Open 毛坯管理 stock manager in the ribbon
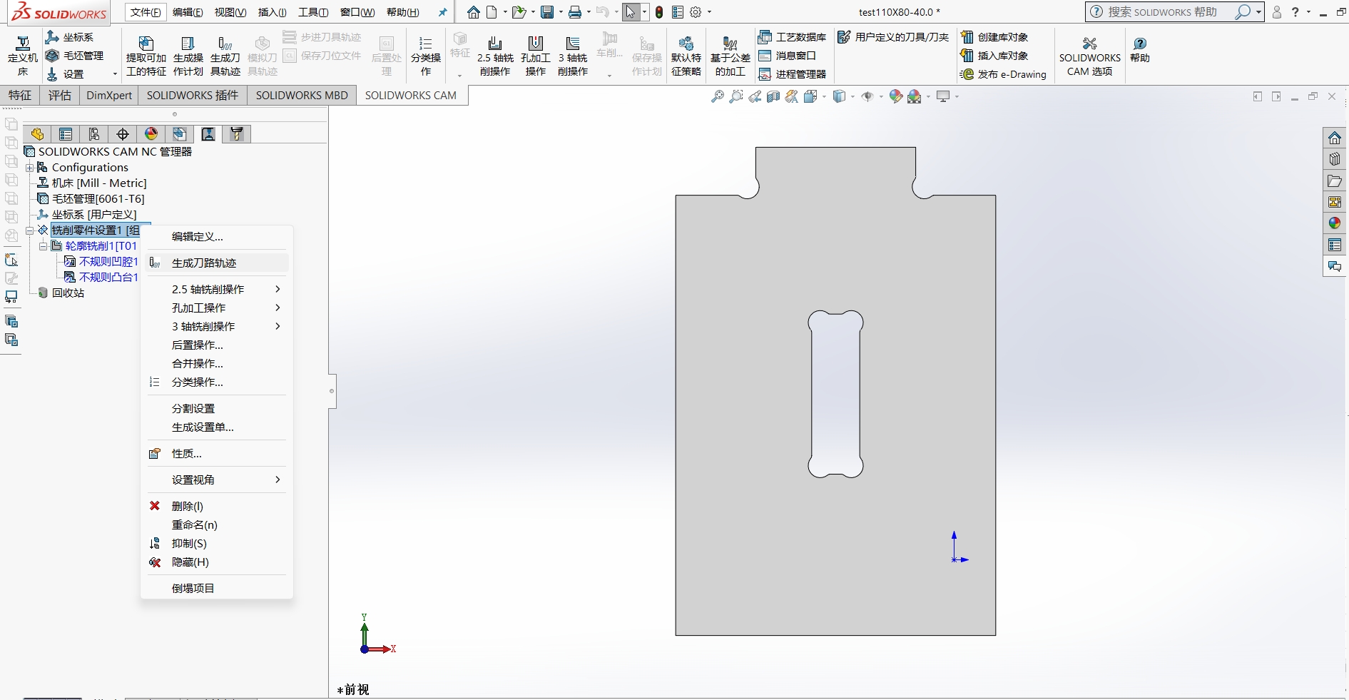This screenshot has width=1349, height=700. [75, 56]
